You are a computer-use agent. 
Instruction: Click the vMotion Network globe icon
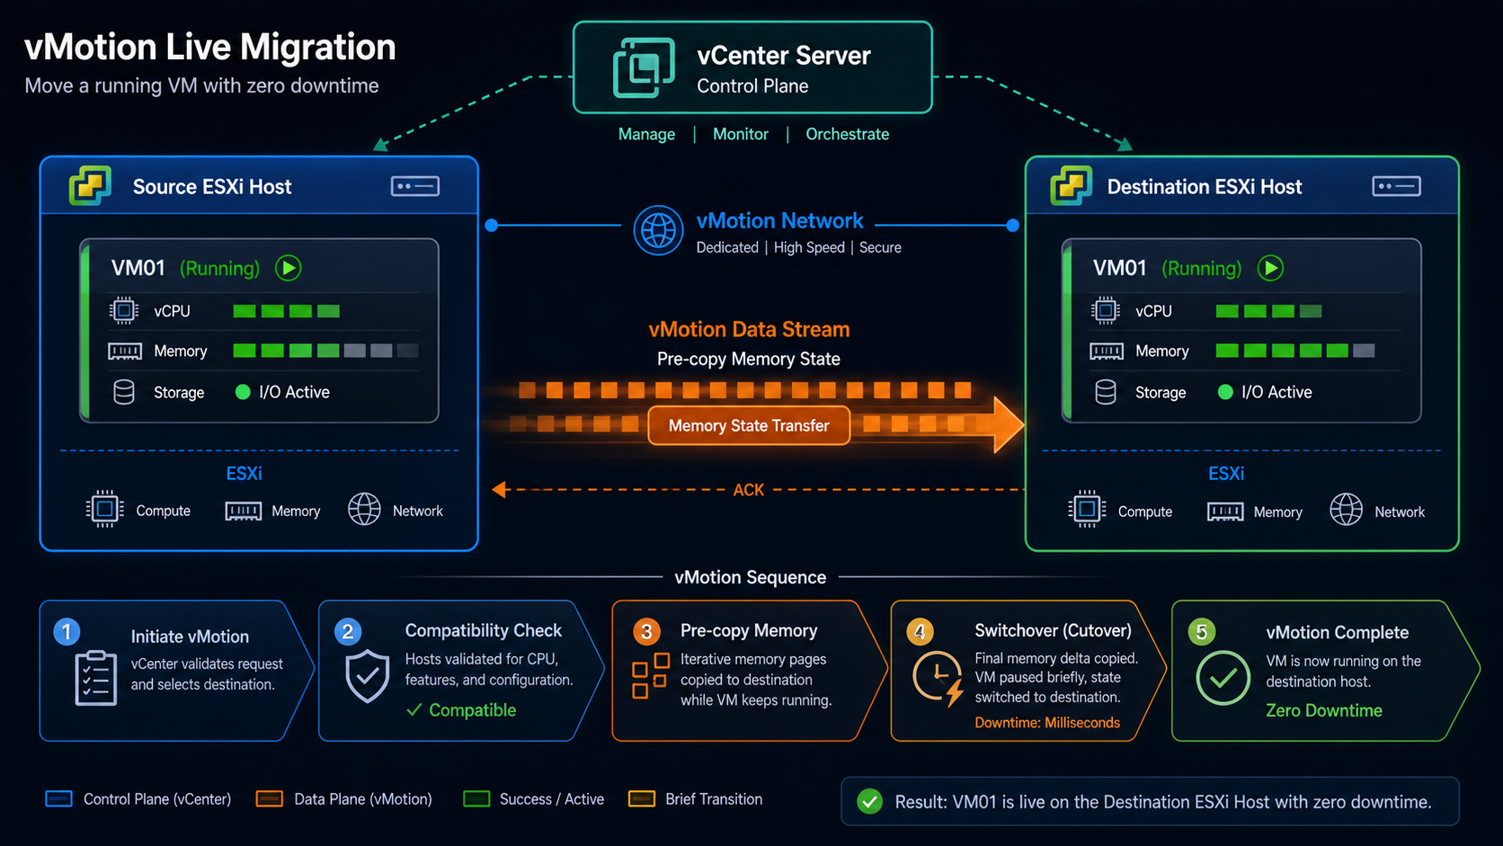pyautogui.click(x=658, y=230)
